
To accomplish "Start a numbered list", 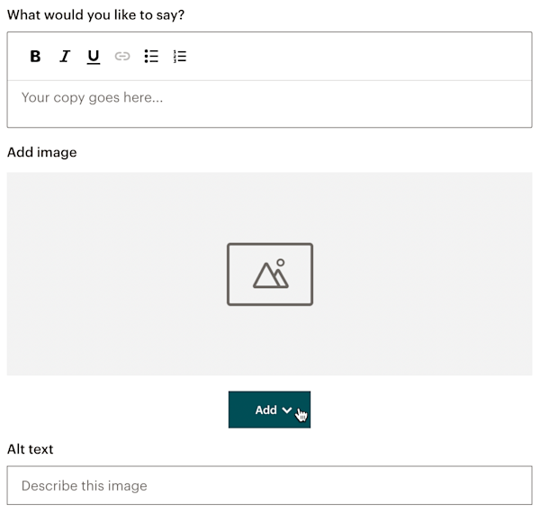I will 180,56.
